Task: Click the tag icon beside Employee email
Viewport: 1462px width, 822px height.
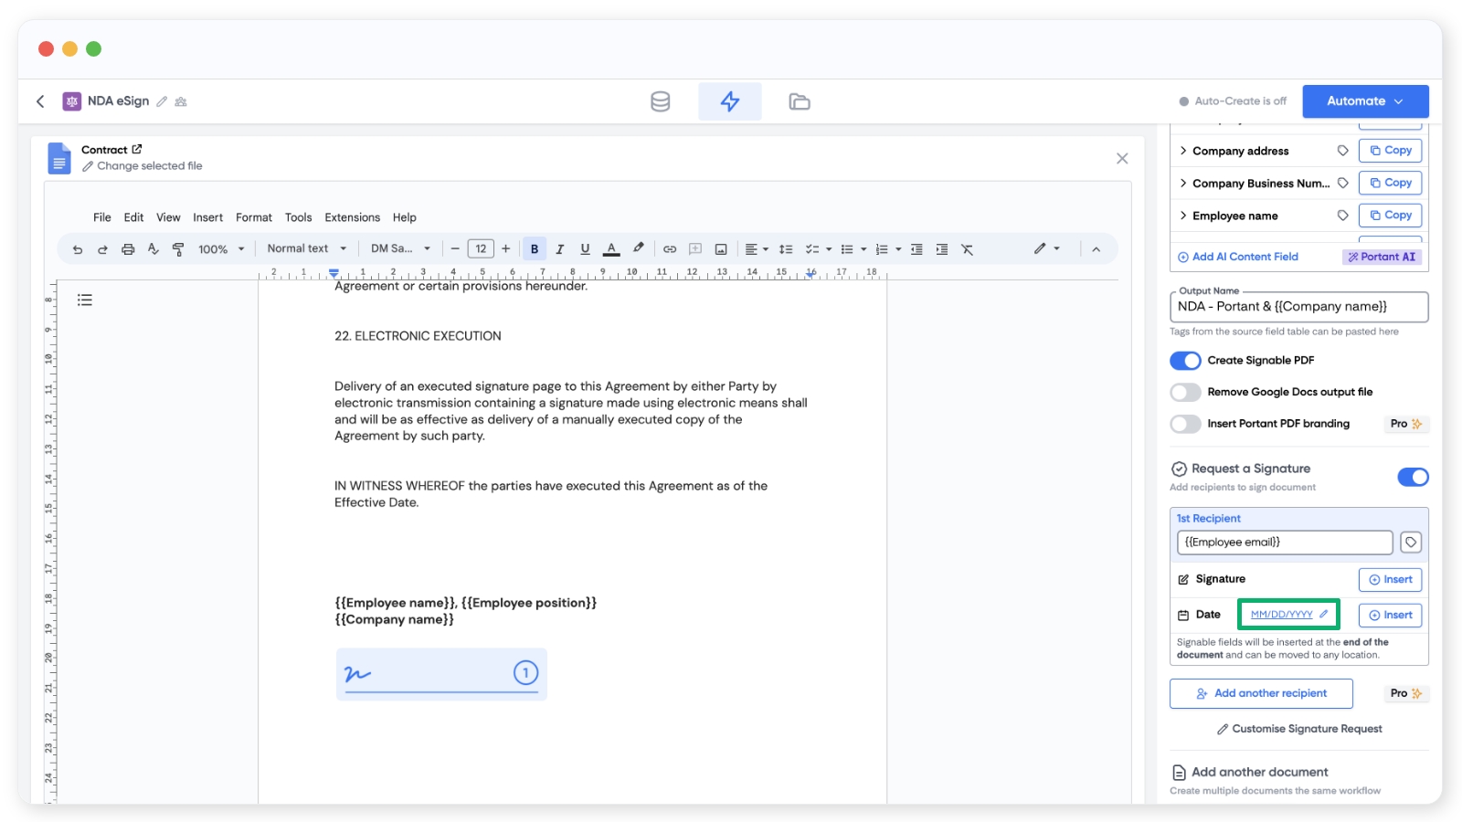Action: 1411,543
